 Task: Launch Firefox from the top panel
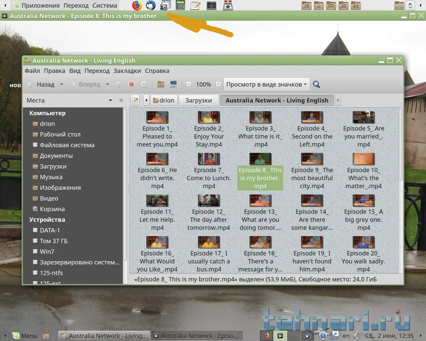[x=137, y=5]
